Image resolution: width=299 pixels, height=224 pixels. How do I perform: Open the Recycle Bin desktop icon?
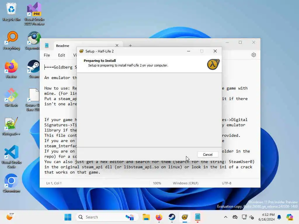[x=11, y=12]
